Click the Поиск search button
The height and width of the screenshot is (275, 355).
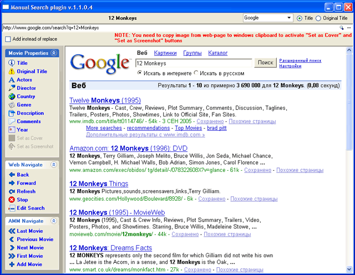266,63
